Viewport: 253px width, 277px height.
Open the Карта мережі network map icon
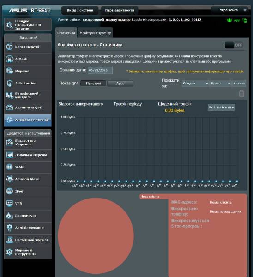(10, 47)
